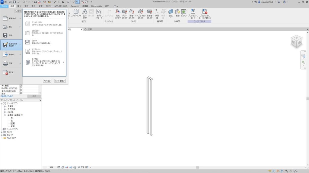
Task: Select the 立体文字 (Model Text) tool
Action: click(x=85, y=14)
